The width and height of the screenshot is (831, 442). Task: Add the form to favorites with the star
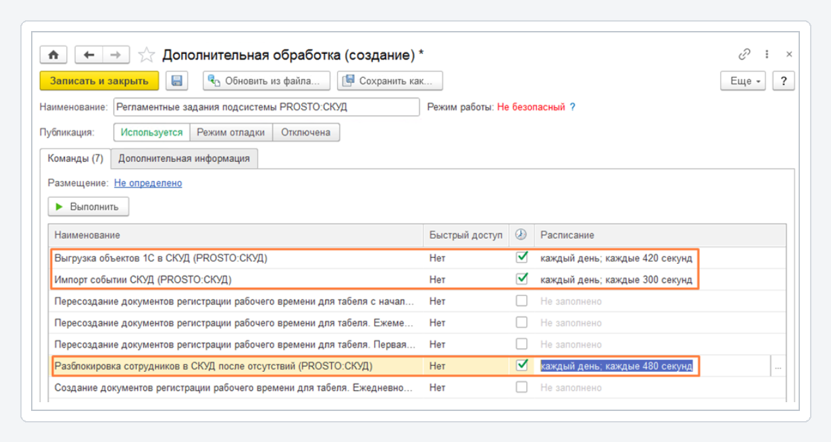point(146,54)
